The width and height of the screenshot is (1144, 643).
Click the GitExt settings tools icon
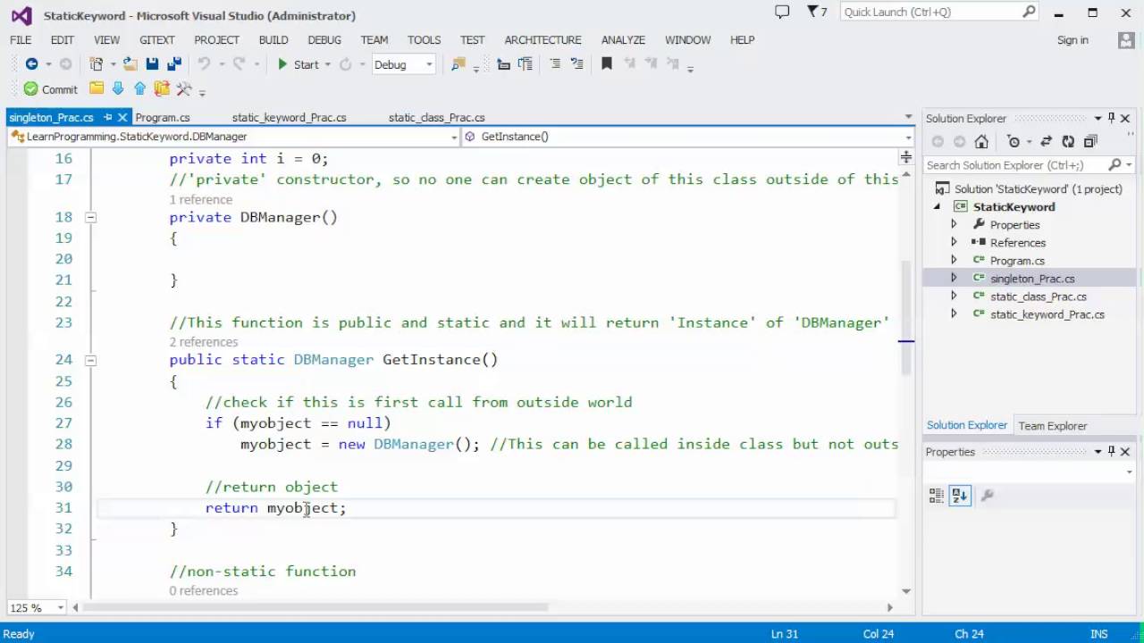184,88
